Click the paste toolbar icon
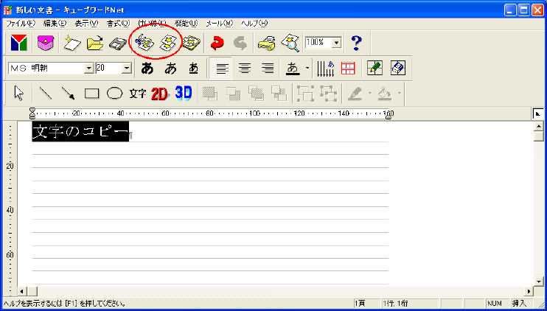 [192, 43]
